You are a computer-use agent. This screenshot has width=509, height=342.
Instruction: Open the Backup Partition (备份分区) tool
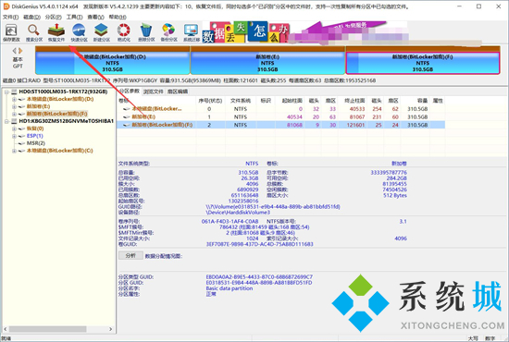coord(168,32)
